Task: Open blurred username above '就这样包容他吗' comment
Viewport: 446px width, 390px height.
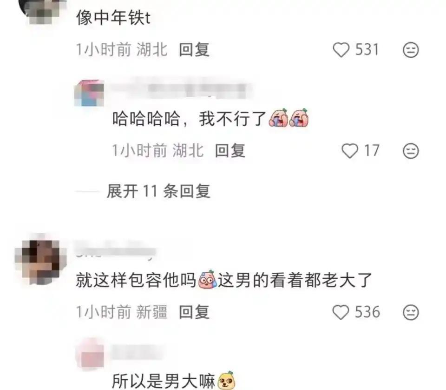Action: (x=116, y=250)
